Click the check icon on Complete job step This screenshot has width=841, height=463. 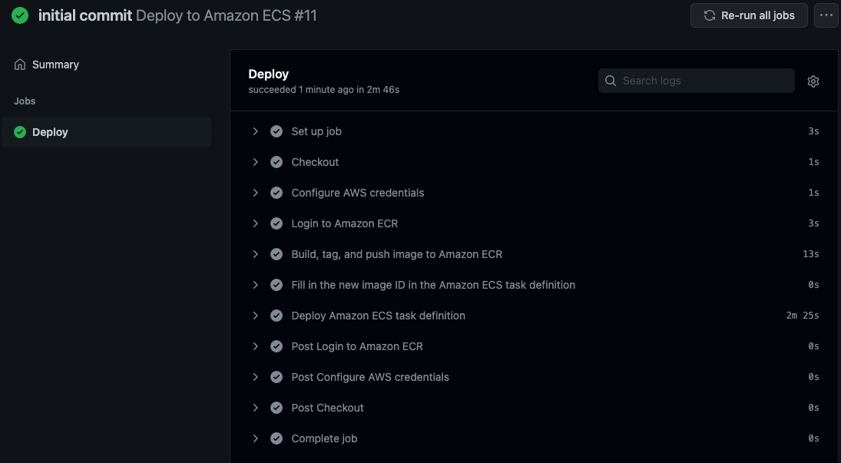[276, 438]
